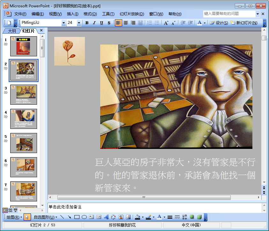This screenshot has height=231, width=269.
Task: Open the Design (设计) pane
Action: (219, 23)
